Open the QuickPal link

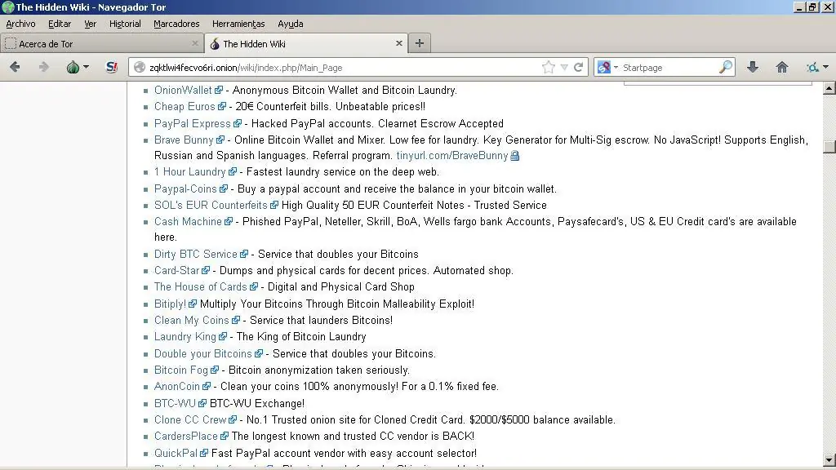[176, 453]
